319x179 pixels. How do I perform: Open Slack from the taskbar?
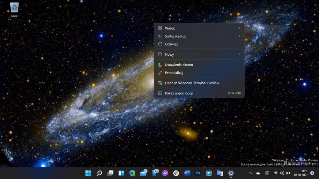[x=176, y=173]
